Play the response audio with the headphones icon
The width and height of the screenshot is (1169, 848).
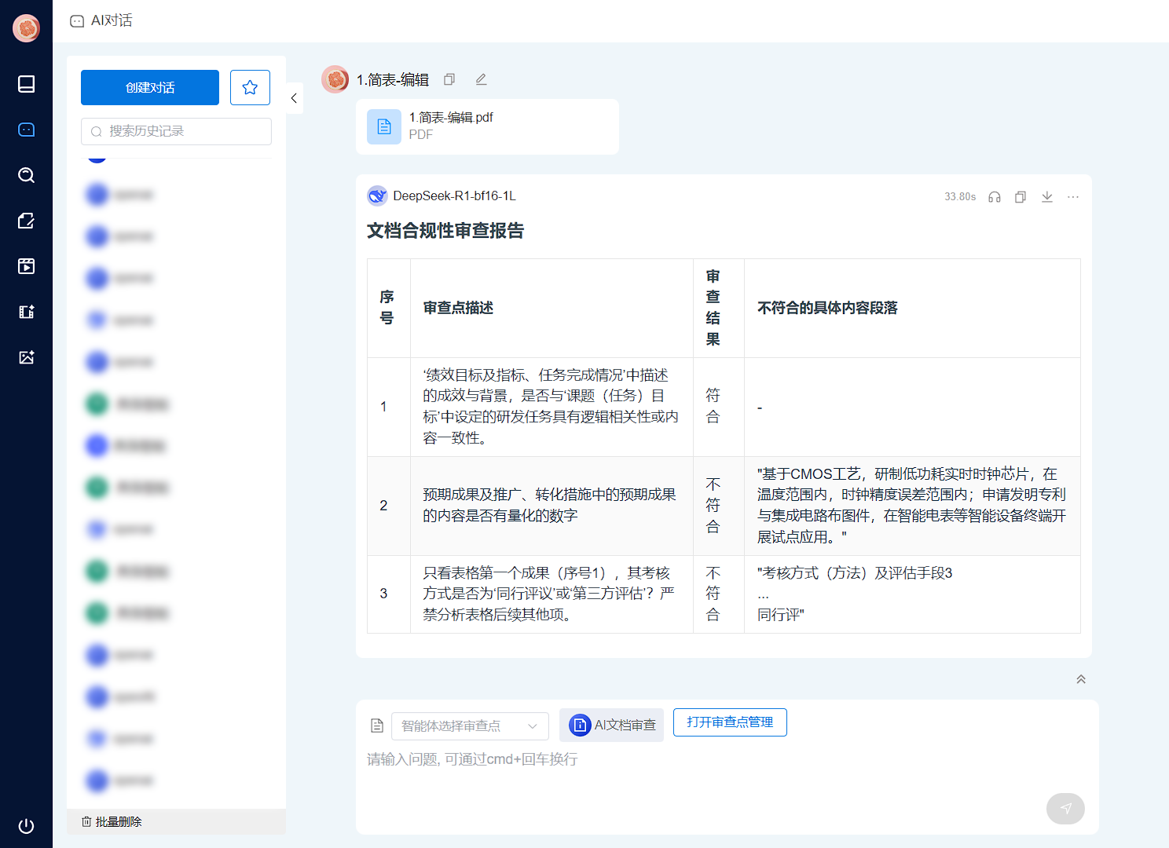pos(994,197)
